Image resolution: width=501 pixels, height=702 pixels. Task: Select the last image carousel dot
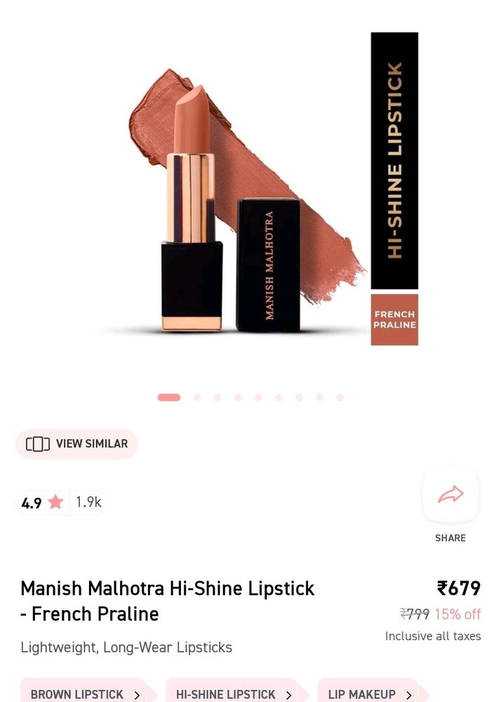click(340, 397)
